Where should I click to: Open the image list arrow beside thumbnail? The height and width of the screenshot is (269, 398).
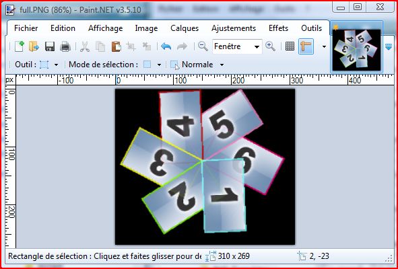[389, 47]
